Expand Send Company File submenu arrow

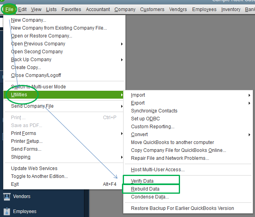click(122, 106)
